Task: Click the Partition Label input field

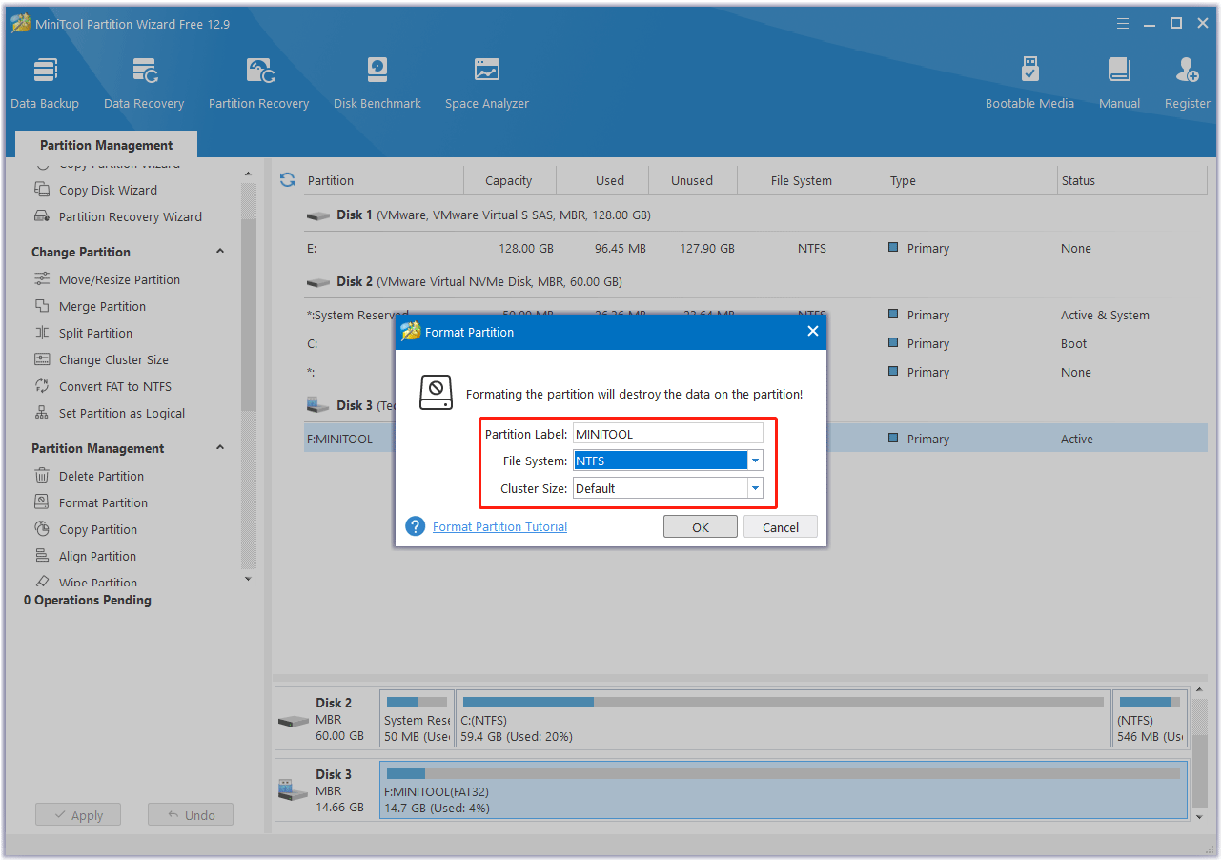Action: pyautogui.click(x=667, y=433)
